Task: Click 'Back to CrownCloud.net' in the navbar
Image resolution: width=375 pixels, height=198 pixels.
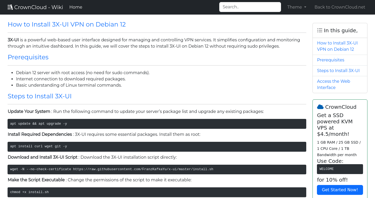Action: pos(340,7)
